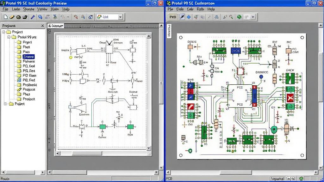This screenshot has width=324, height=182.
Task: Click the PCB window horizontal scrollbar thumb
Action: click(x=235, y=172)
